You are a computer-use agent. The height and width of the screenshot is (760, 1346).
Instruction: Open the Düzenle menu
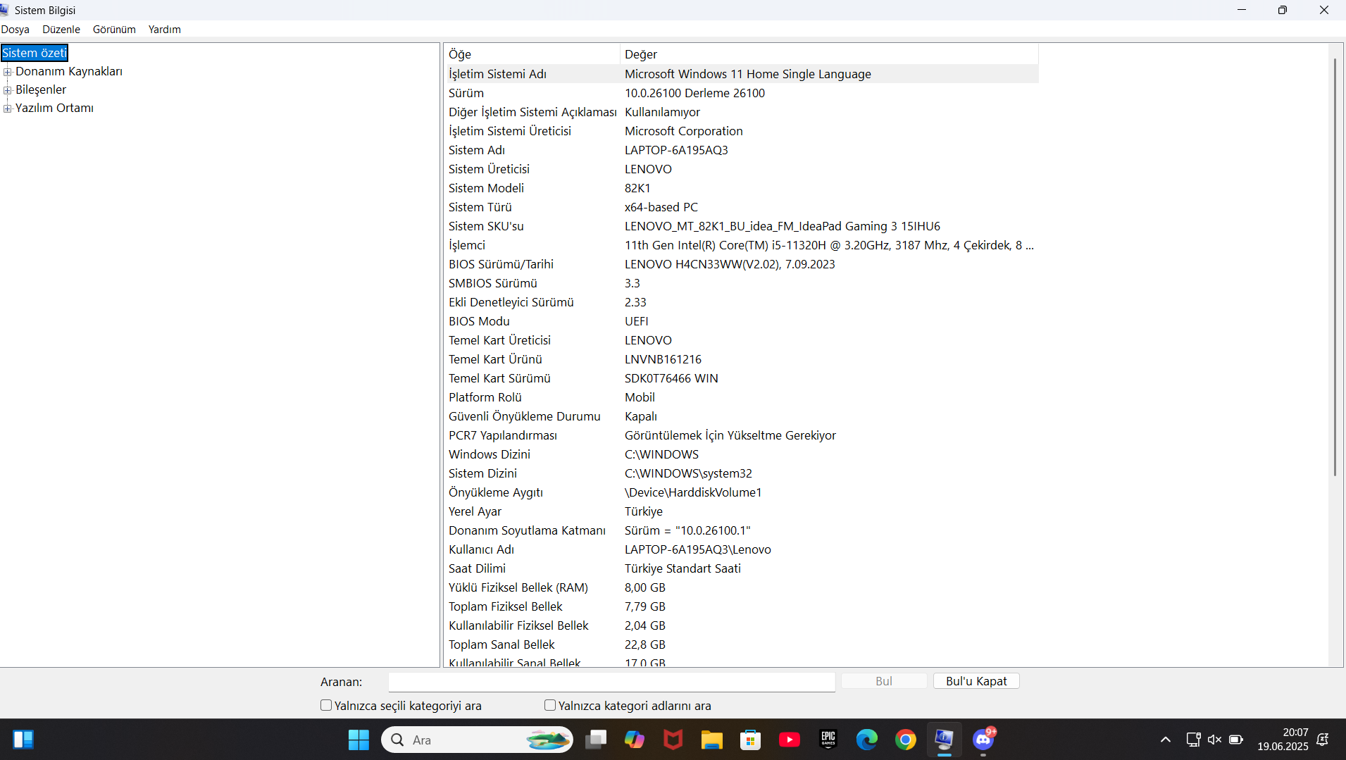pyautogui.click(x=61, y=30)
